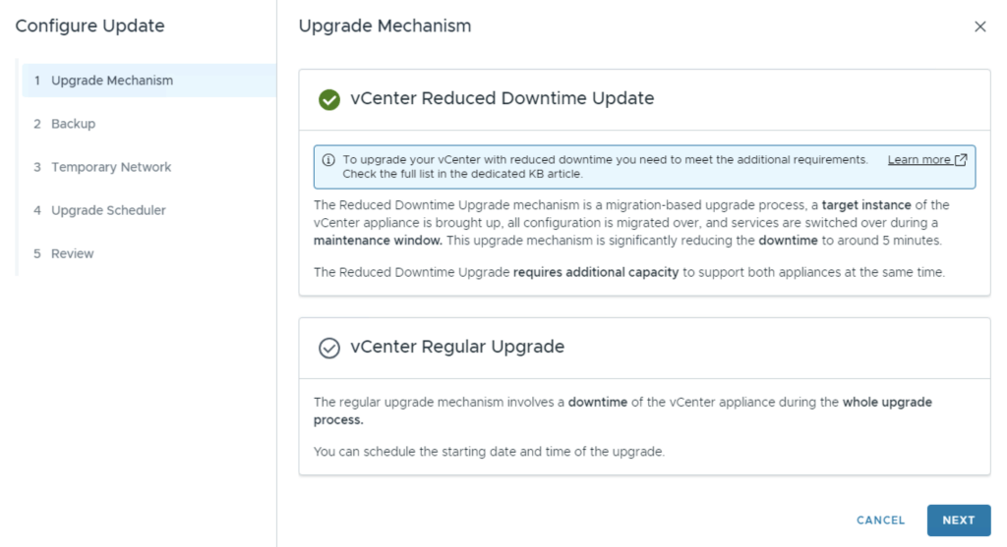Click the Upgrade Mechanism page heading
Viewport: 1007px width, 547px height.
pos(385,27)
